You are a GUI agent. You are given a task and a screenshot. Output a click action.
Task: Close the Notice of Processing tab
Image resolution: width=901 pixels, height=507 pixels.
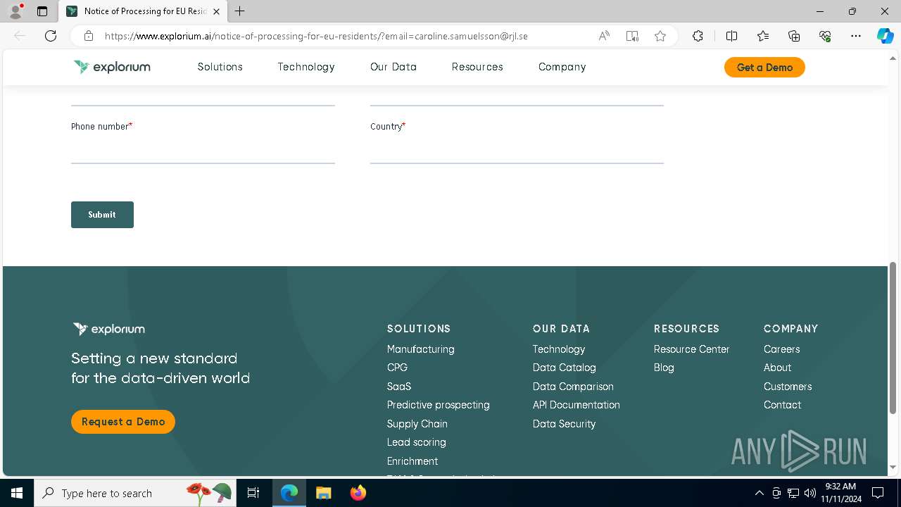pyautogui.click(x=217, y=11)
